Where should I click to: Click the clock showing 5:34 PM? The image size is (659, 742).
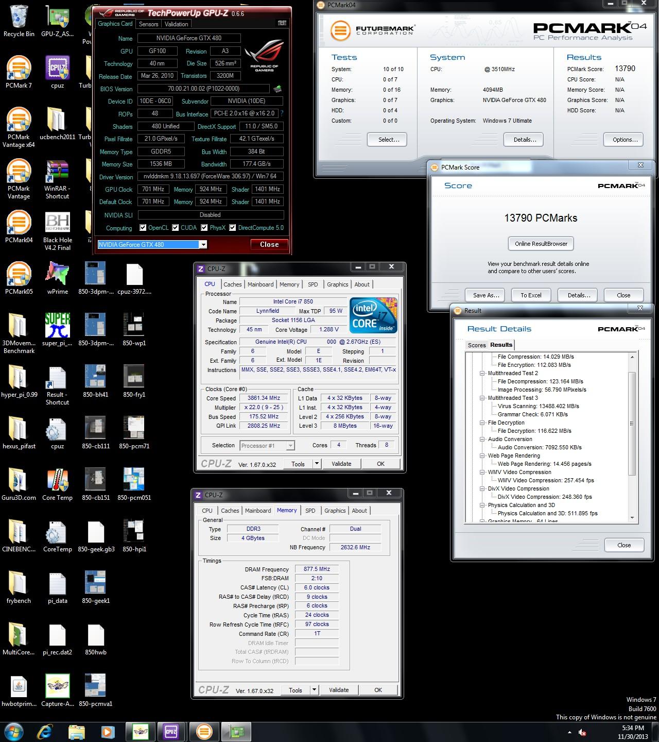tap(632, 728)
